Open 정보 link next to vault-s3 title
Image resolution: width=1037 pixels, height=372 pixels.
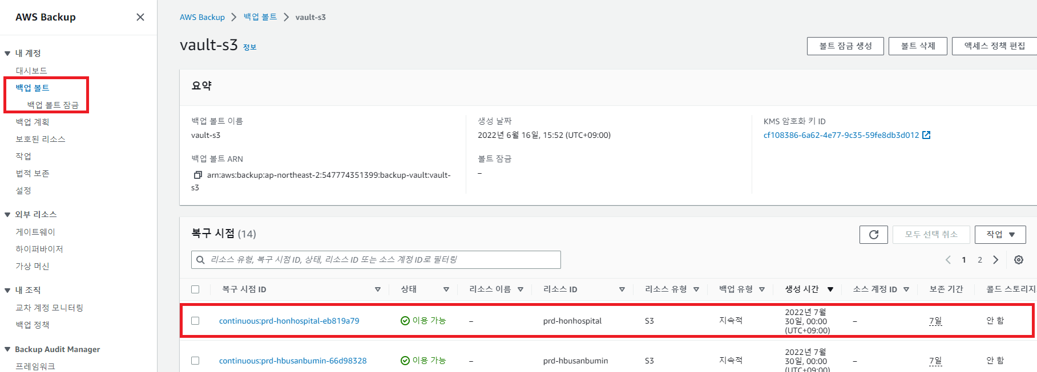pyautogui.click(x=250, y=47)
